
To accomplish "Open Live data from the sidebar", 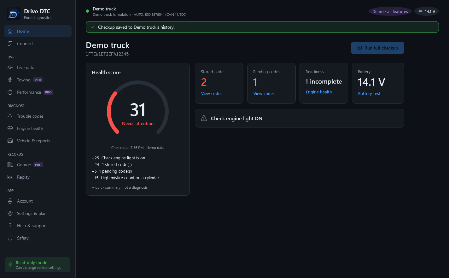I will coord(38,68).
